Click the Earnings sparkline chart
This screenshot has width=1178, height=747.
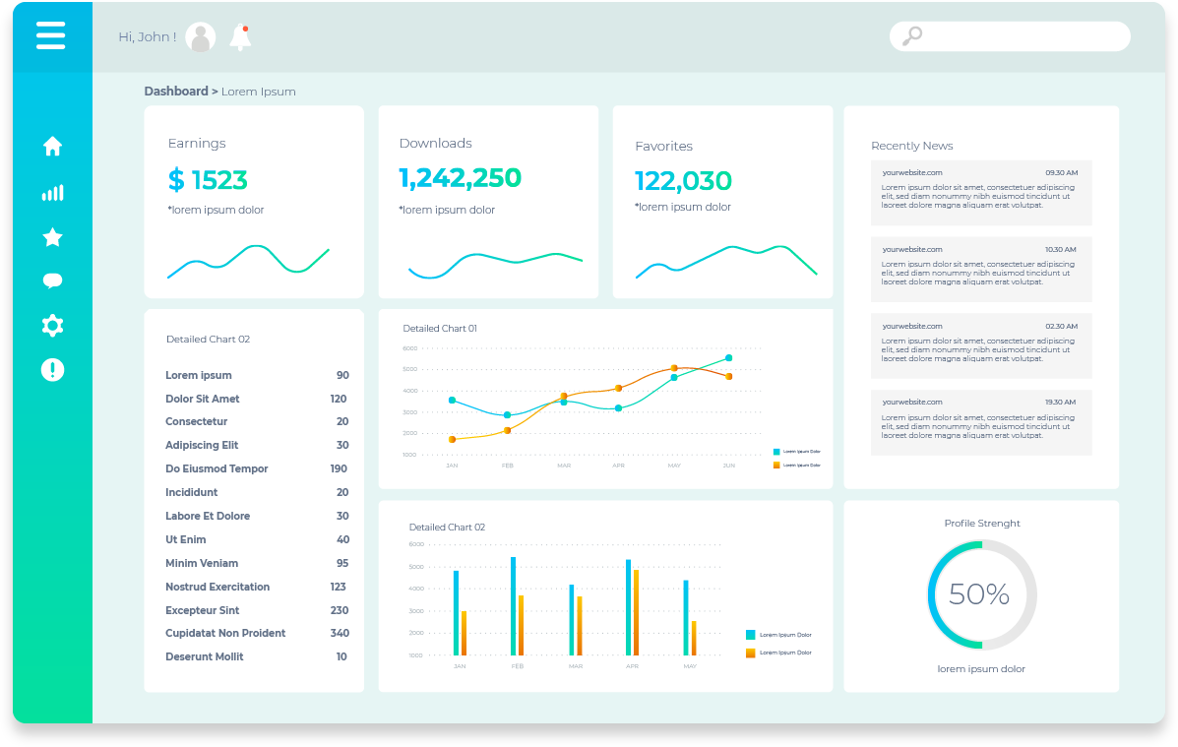248,261
